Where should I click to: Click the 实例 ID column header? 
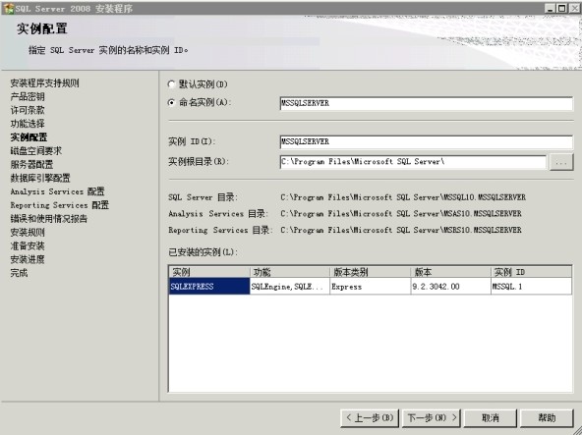click(x=531, y=272)
